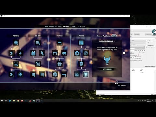The image size is (156, 117).
Task: Launch Microsoft Edge from taskbar
Action: tap(10, 101)
